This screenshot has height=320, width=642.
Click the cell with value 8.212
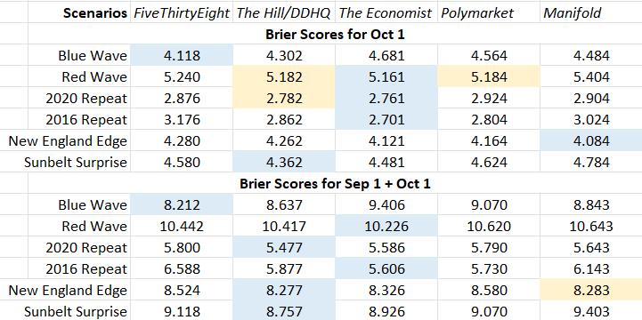tap(182, 204)
